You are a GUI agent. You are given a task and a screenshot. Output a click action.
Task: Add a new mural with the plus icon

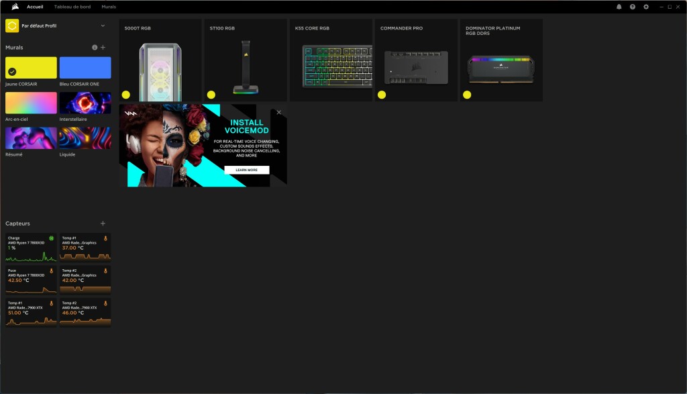[103, 48]
